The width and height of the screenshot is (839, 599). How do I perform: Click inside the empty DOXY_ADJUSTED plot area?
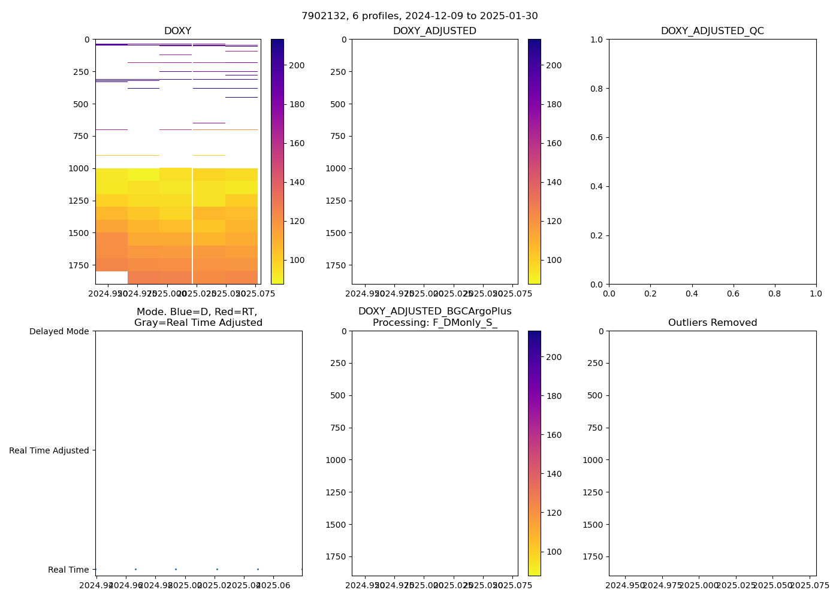pyautogui.click(x=434, y=162)
